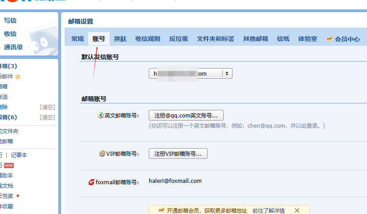Click the red NEW badge item
This screenshot has width=367, height=214.
tap(9, 166)
